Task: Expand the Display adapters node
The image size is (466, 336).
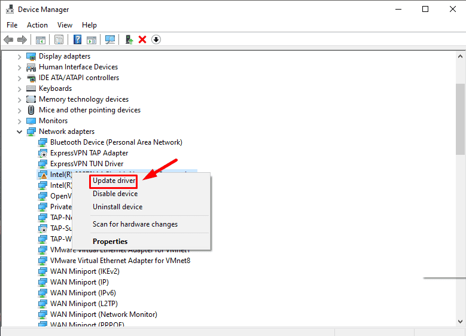Action: coord(19,56)
